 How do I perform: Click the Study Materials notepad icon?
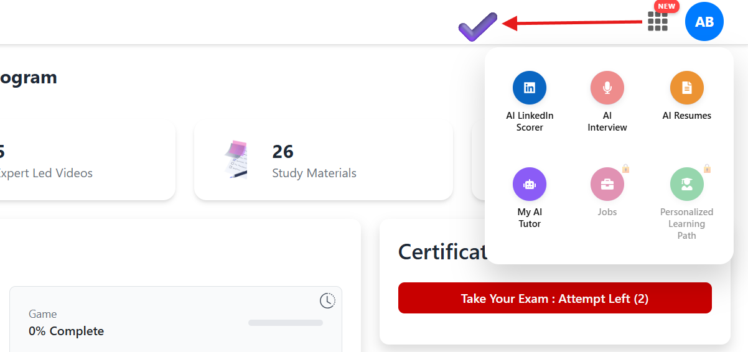[x=237, y=160]
